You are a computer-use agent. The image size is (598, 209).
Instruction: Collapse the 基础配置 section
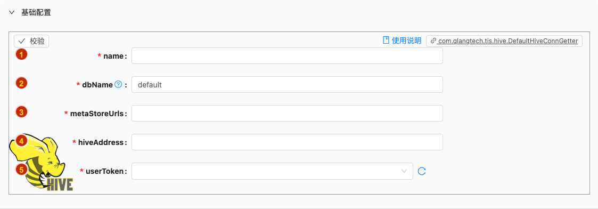(12, 13)
